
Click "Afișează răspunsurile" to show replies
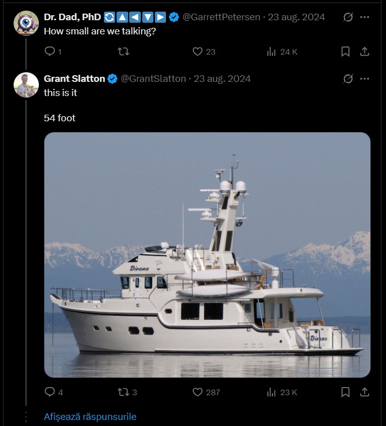[x=90, y=417]
